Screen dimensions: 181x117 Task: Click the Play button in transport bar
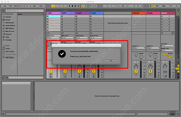coord(70,6)
